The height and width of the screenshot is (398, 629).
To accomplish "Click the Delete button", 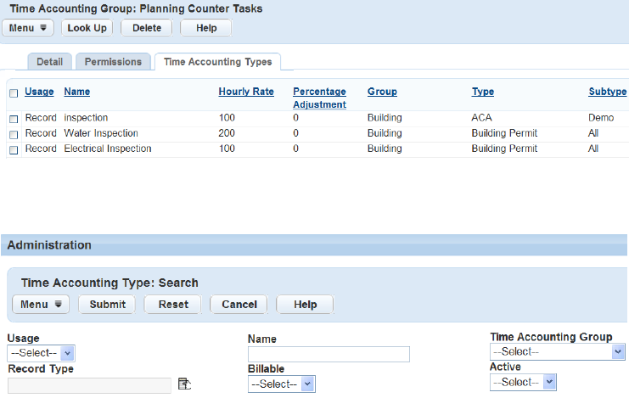I will click(147, 28).
